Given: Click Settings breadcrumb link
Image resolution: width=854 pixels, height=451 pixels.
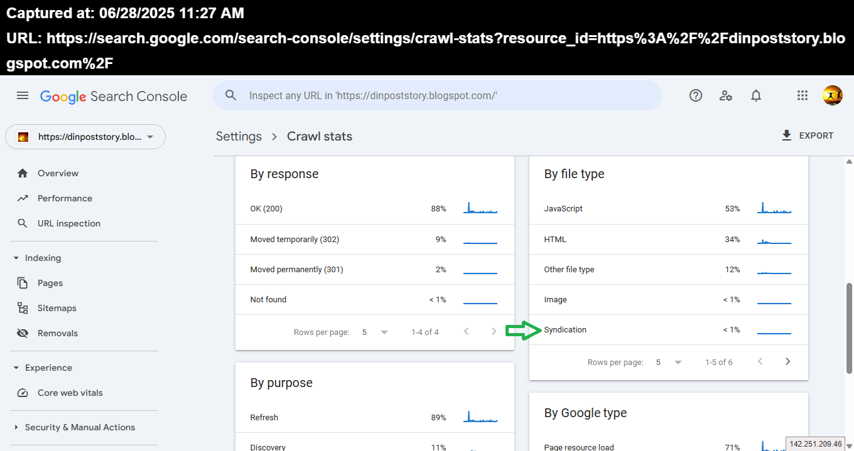Looking at the screenshot, I should point(239,136).
